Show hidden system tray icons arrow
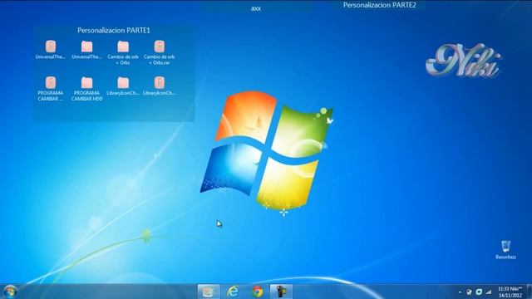The width and height of the screenshot is (532, 299). [460, 292]
